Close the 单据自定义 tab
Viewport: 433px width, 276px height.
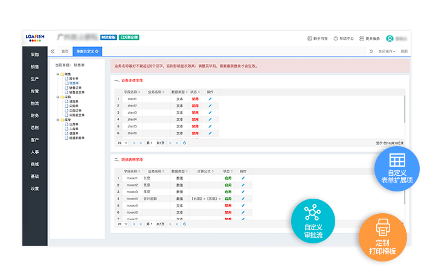(98, 52)
